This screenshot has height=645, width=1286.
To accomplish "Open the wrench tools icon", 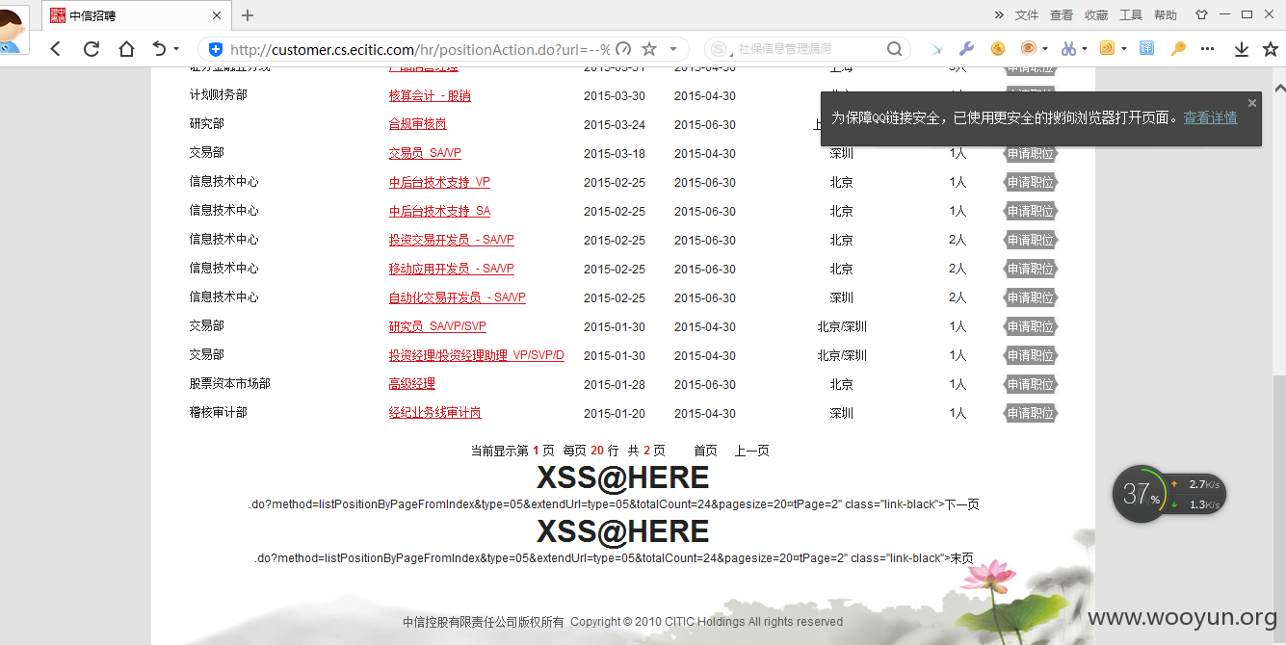I will [966, 49].
